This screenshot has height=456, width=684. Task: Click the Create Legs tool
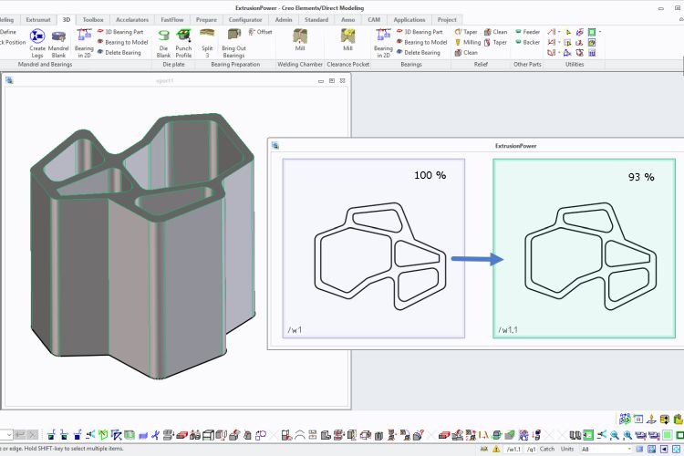37,43
